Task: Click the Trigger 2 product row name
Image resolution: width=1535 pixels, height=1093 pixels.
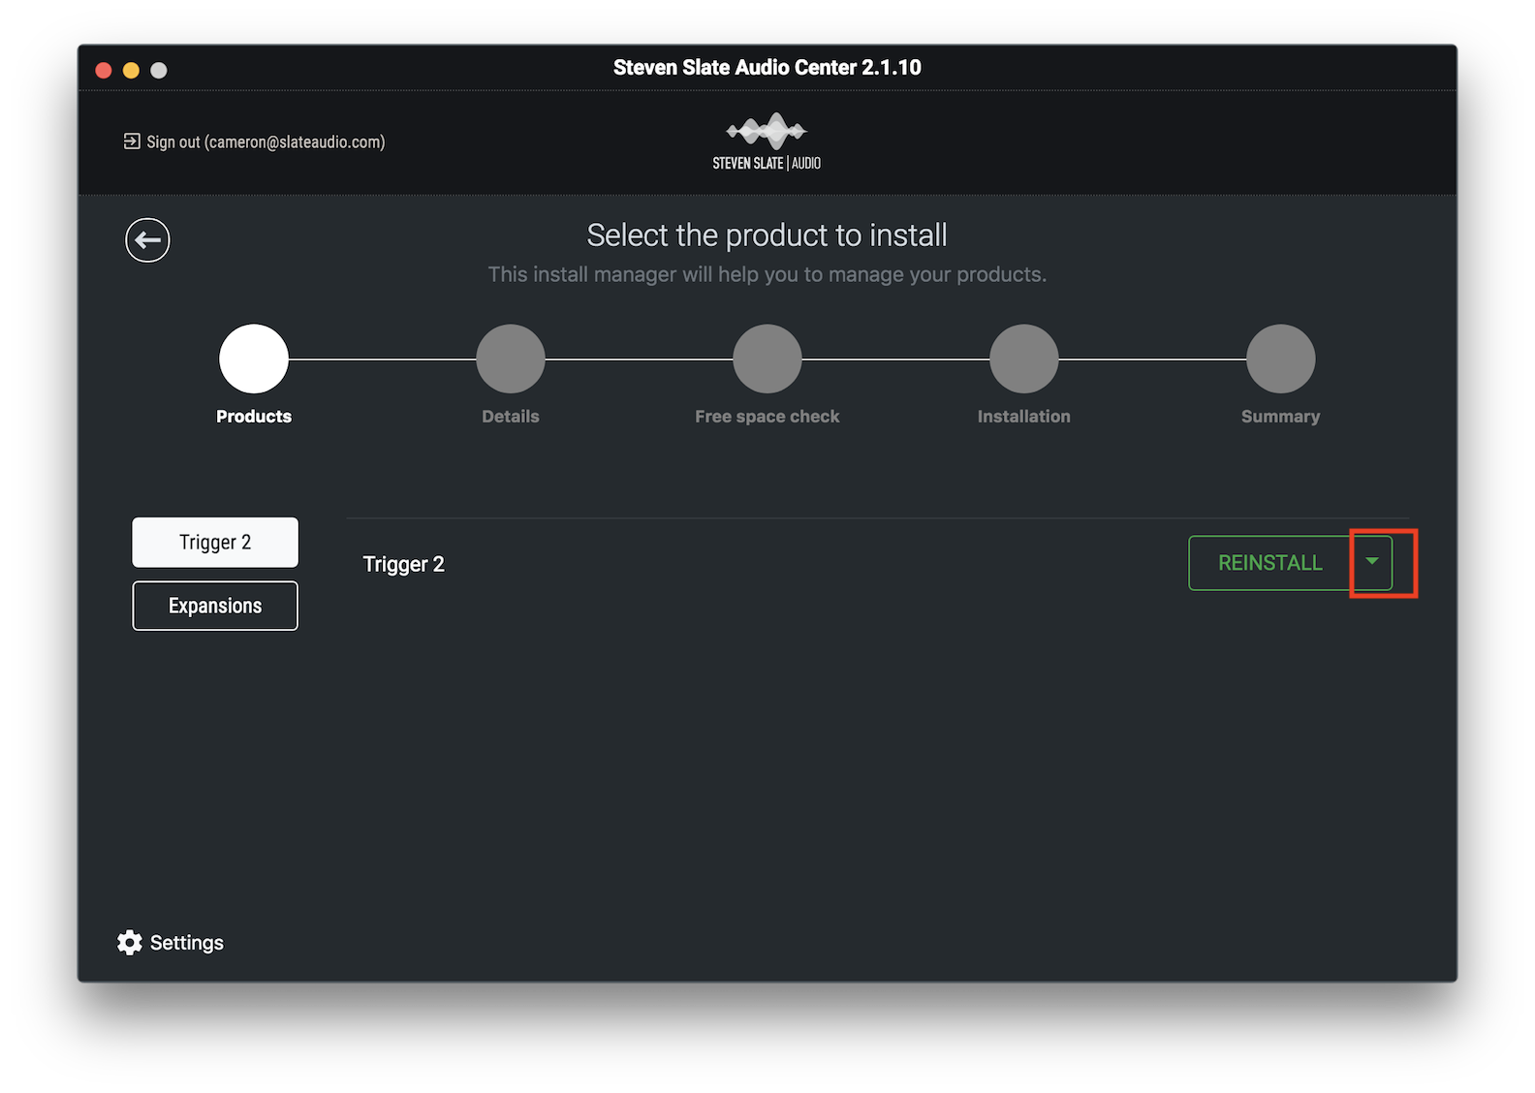Action: (403, 564)
